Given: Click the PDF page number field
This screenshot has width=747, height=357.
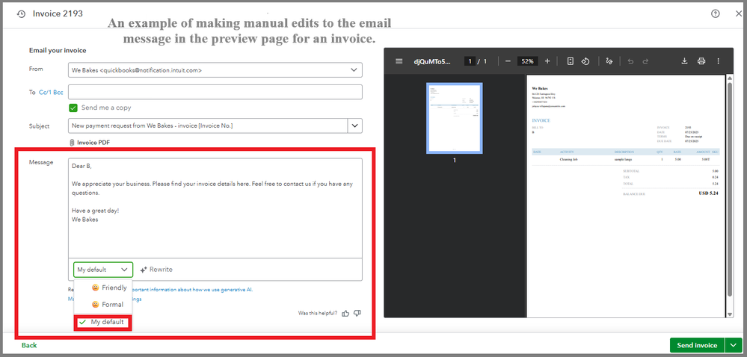Looking at the screenshot, I should coord(470,61).
